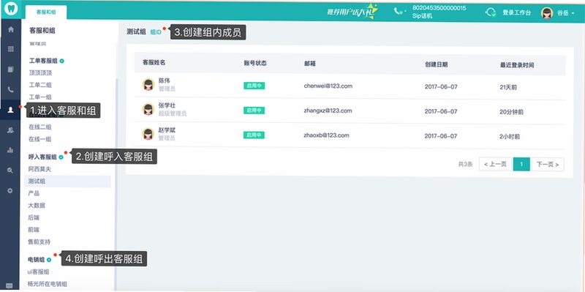
Task: Select the 顶顶顶顶 group
Action: 40,73
